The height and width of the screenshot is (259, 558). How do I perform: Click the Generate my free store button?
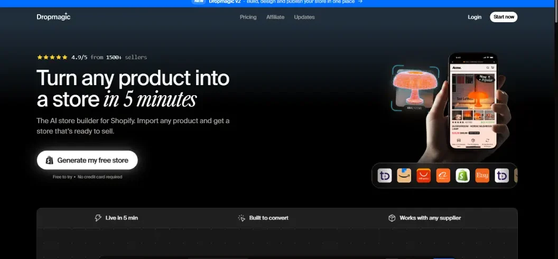click(x=87, y=160)
